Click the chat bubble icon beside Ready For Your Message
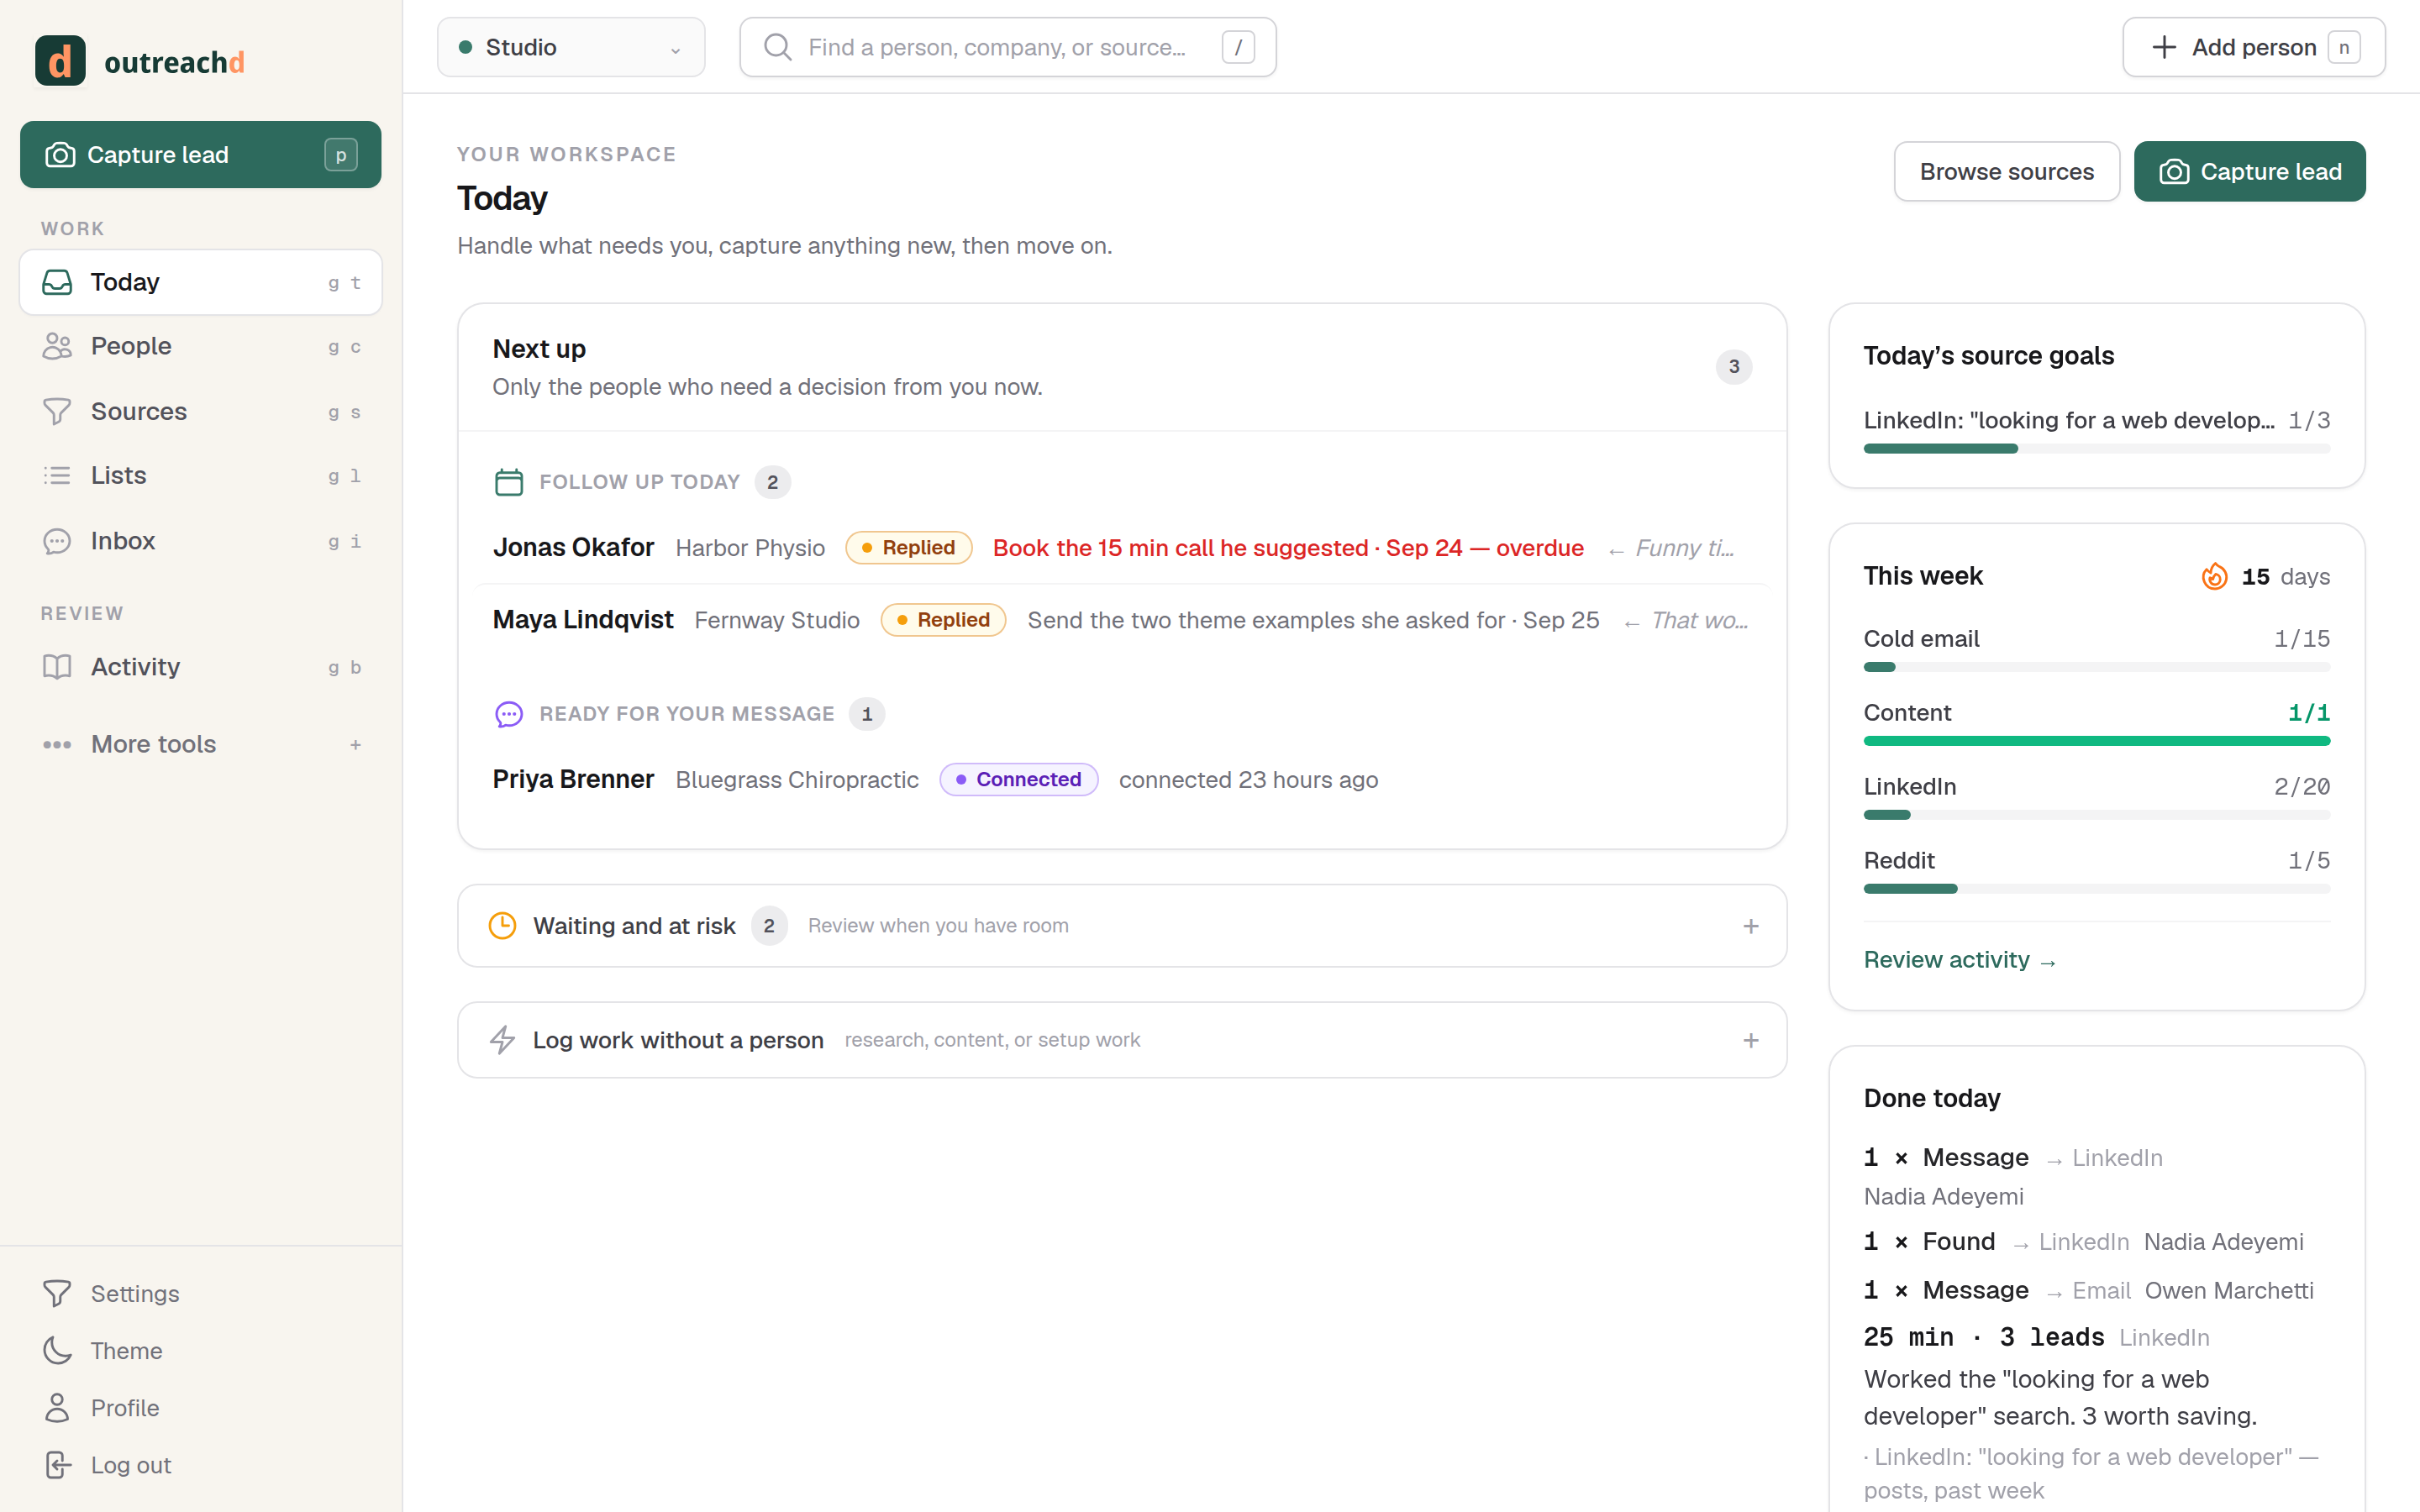The width and height of the screenshot is (2420, 1512). point(509,714)
